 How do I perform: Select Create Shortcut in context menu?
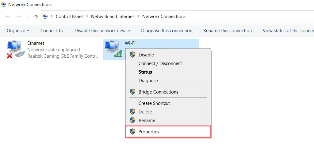click(154, 103)
